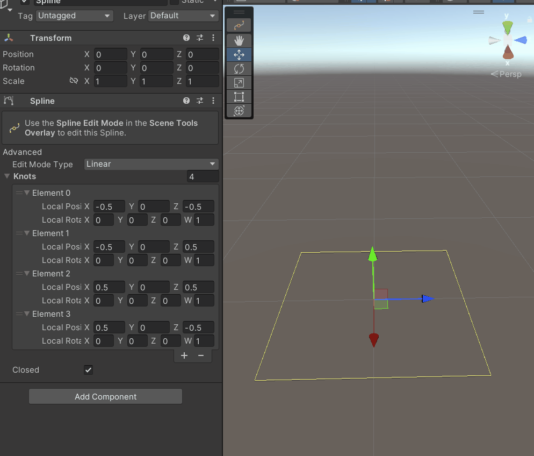Click the red X arrow of the move gizmo
The height and width of the screenshot is (456, 534).
click(374, 340)
